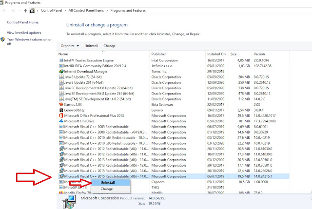Click the Ebta Setiawan publisher cell

click(x=162, y=104)
